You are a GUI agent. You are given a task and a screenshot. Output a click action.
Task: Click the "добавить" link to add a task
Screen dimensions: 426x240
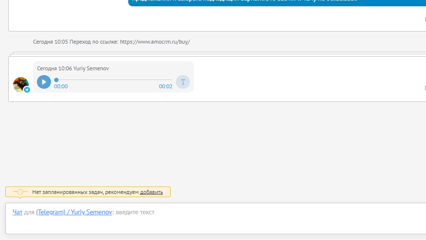point(151,192)
